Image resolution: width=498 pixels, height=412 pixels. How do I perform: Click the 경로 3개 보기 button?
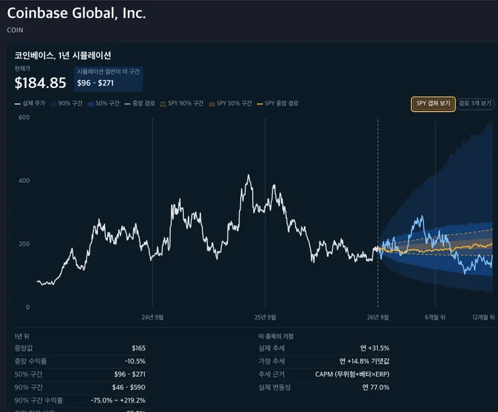(x=475, y=104)
